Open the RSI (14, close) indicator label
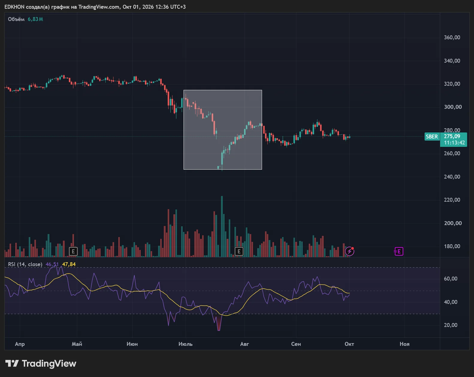The height and width of the screenshot is (377, 474). click(x=25, y=264)
